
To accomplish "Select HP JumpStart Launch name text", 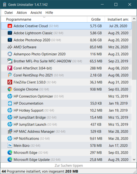I will (x=30, y=124).
